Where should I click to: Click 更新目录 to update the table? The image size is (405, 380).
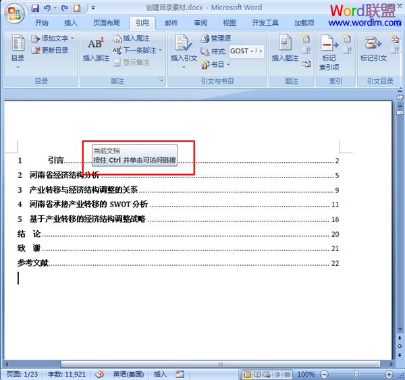[50, 51]
